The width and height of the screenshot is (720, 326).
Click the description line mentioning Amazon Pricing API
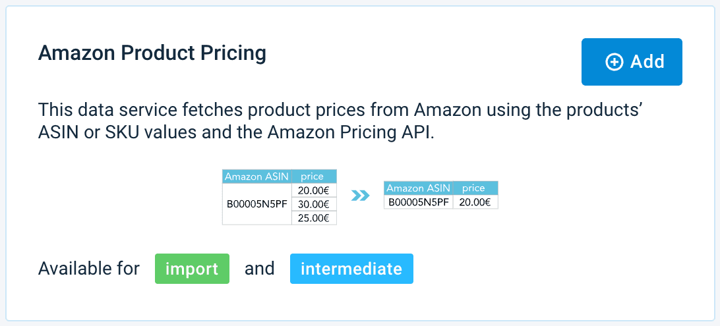click(237, 132)
